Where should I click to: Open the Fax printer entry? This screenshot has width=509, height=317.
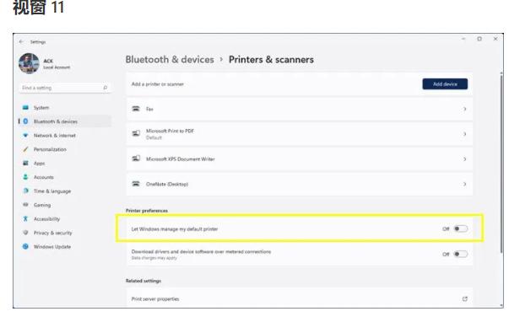[300, 110]
